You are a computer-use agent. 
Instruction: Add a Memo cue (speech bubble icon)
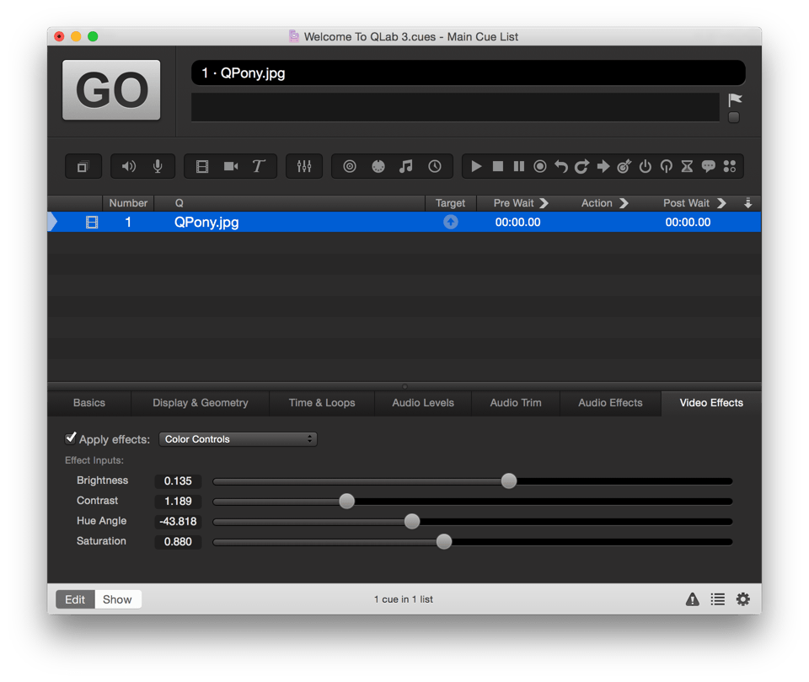(x=709, y=167)
